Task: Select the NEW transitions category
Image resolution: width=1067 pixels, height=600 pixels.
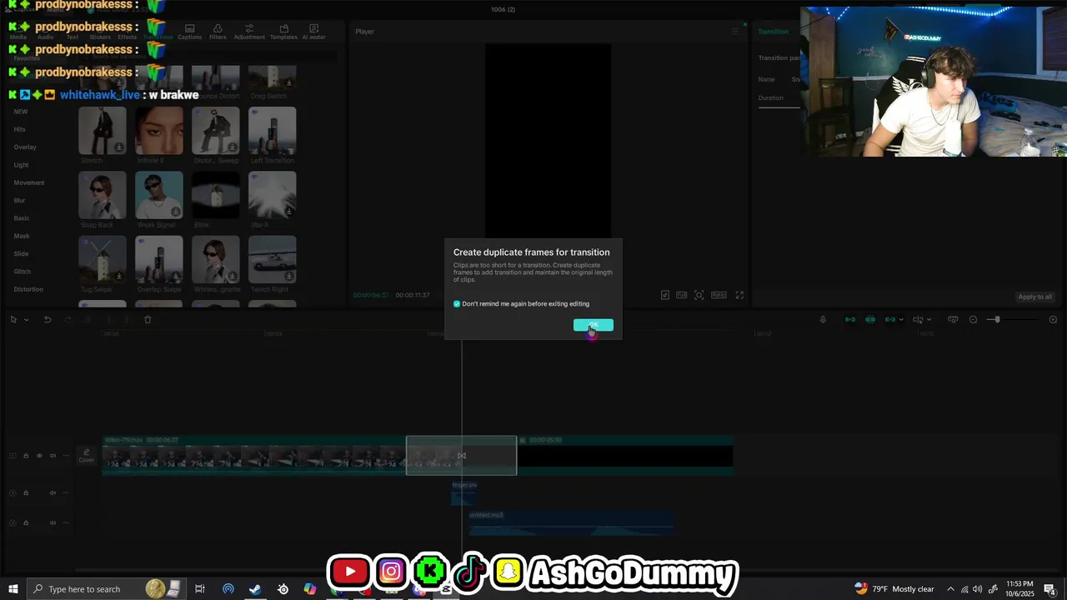Action: [x=21, y=112]
